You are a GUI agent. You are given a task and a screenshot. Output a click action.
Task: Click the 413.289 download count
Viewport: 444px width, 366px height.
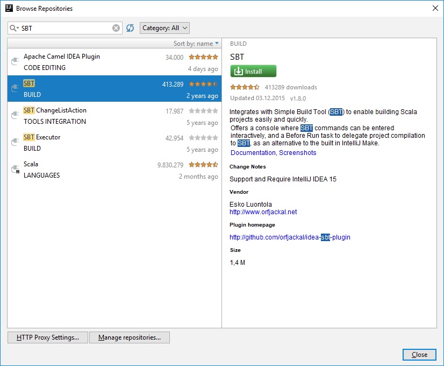coord(173,84)
